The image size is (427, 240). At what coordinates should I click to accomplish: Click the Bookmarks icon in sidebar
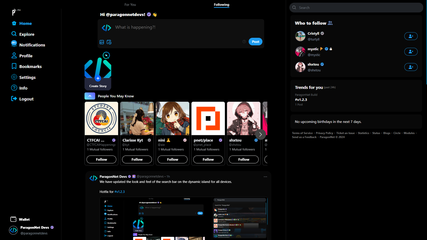tap(14, 66)
